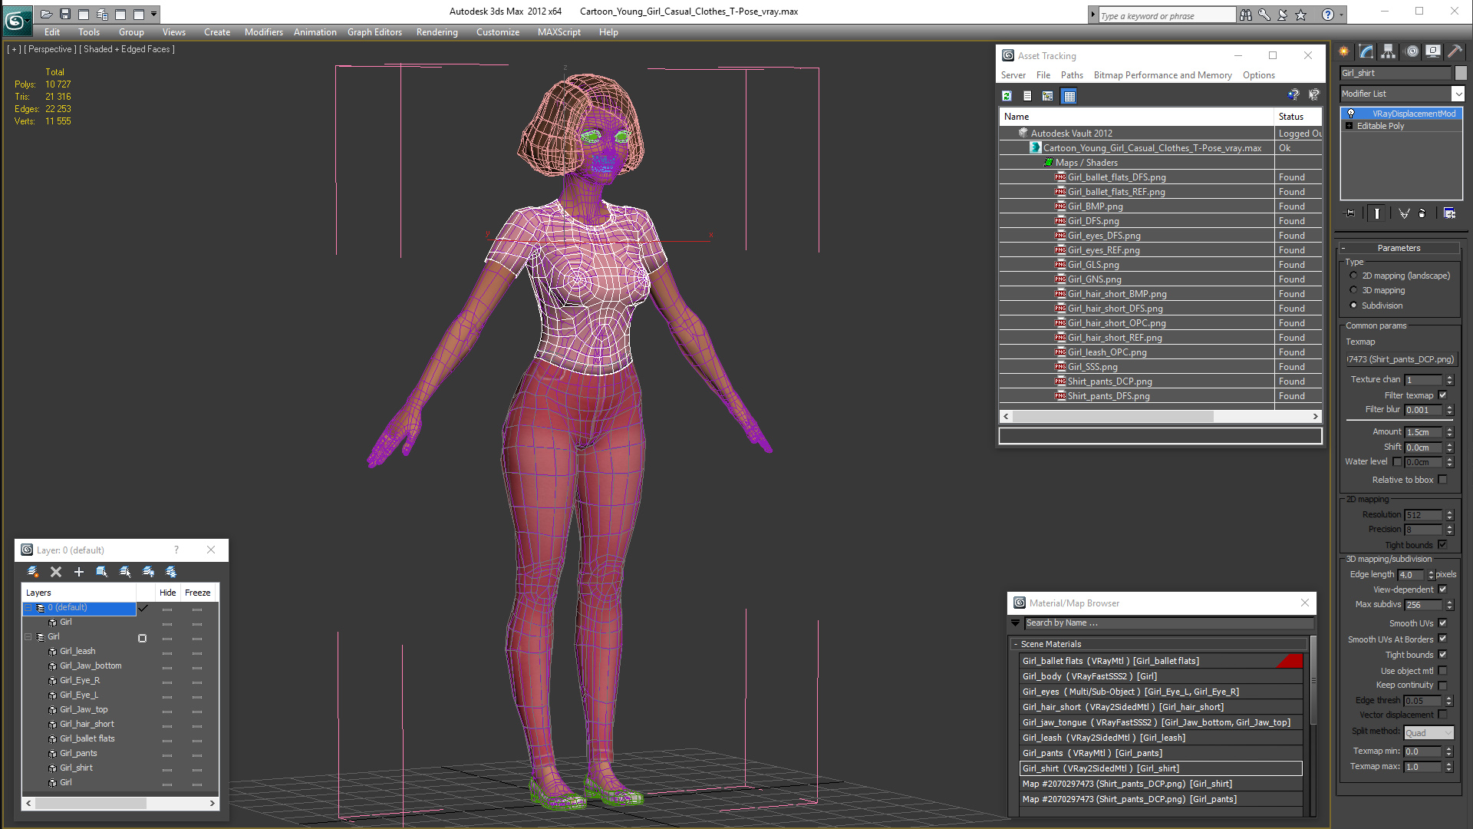Click Configure Modifier Sets icon
This screenshot has height=829, width=1473.
[x=1449, y=213]
